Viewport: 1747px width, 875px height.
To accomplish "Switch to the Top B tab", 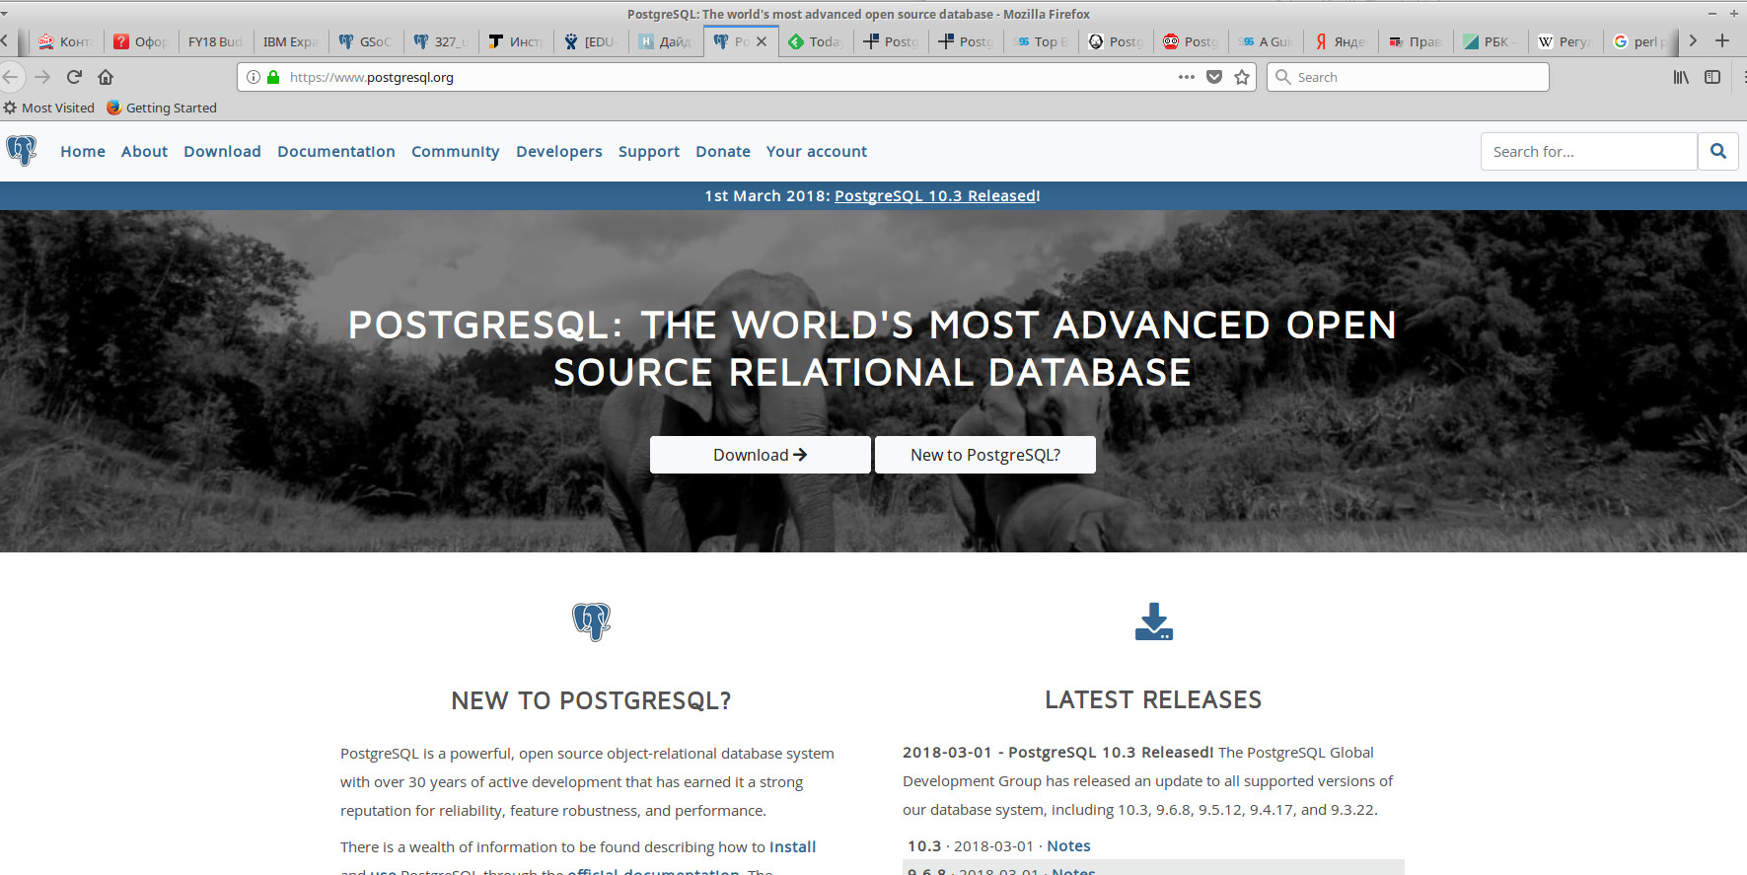I will click(1041, 41).
